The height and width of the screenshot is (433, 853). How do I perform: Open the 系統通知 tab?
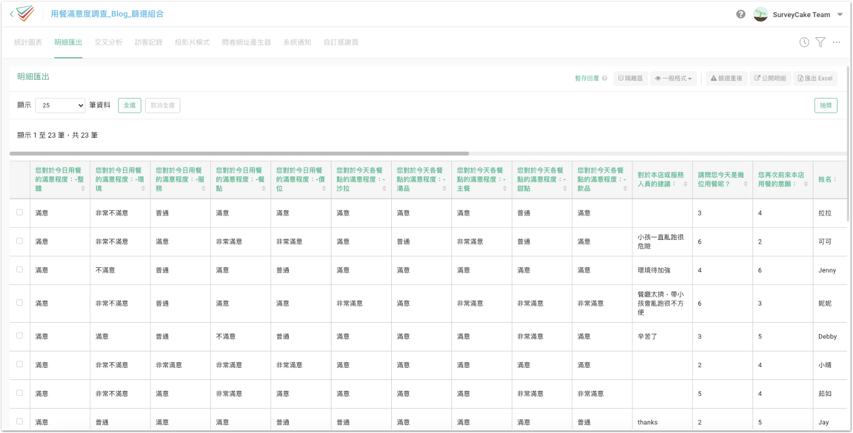pyautogui.click(x=297, y=43)
